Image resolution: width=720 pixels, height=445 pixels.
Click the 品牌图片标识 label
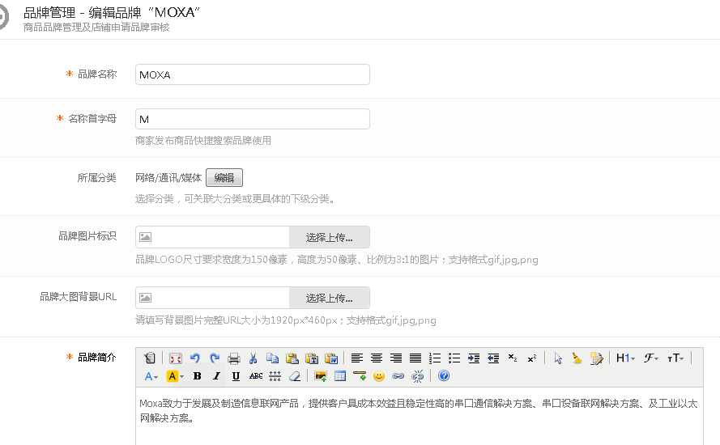(x=87, y=236)
